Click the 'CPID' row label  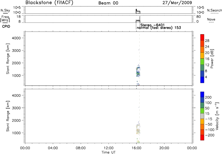(6, 26)
